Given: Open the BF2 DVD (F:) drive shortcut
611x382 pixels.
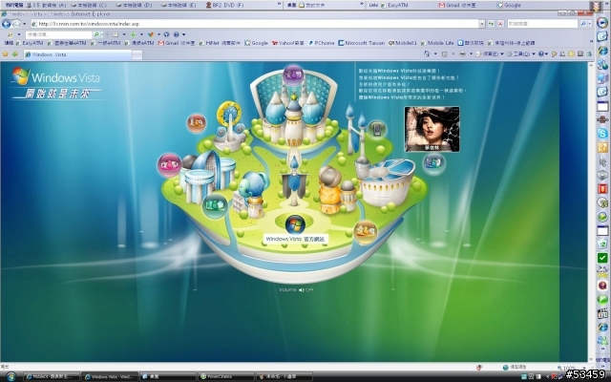Looking at the screenshot, I should [224, 5].
